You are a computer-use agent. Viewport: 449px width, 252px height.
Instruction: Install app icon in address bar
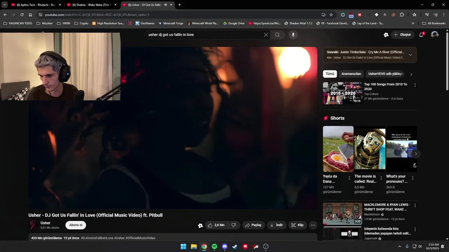(x=323, y=15)
